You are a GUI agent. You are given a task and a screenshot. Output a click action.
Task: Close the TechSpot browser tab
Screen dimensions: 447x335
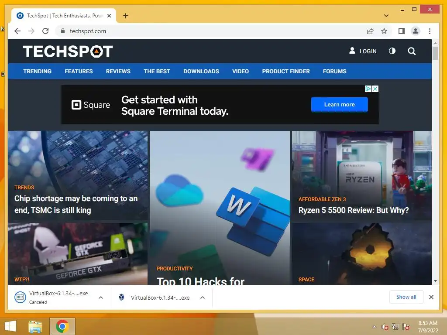pyautogui.click(x=109, y=16)
